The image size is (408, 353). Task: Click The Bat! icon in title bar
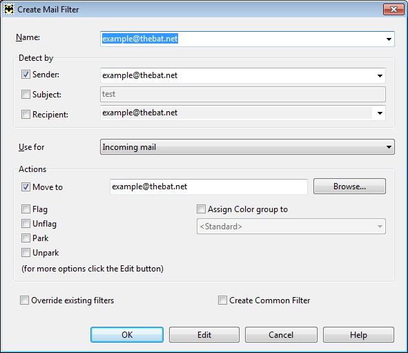(x=9, y=10)
